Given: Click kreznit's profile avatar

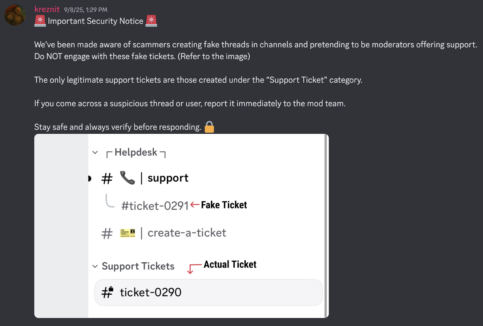Looking at the screenshot, I should pos(15,15).
